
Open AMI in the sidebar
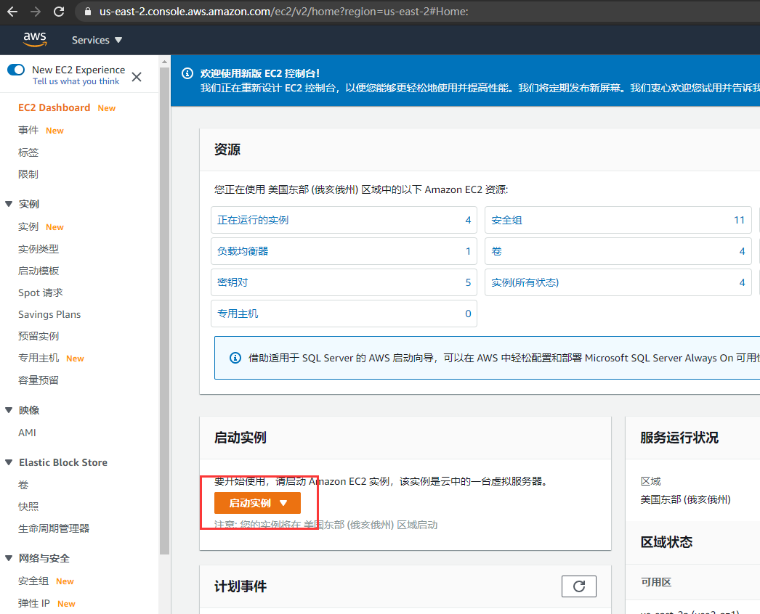tap(27, 433)
